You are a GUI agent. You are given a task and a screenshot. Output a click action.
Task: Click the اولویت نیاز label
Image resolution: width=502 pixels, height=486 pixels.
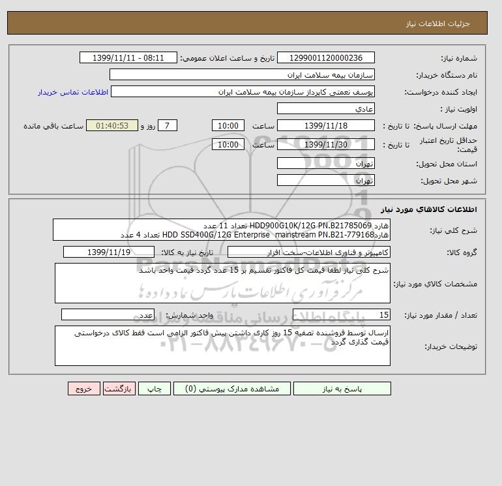coord(459,109)
